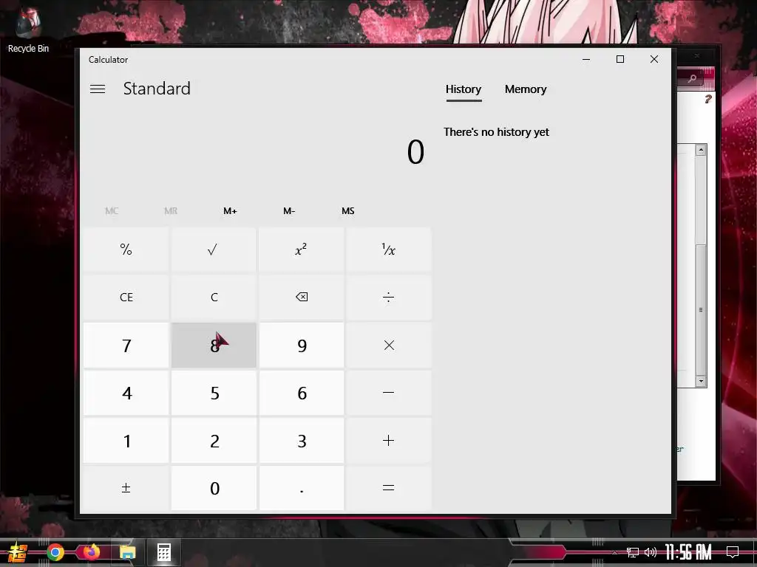Click the search magnifier in background window

click(x=692, y=78)
